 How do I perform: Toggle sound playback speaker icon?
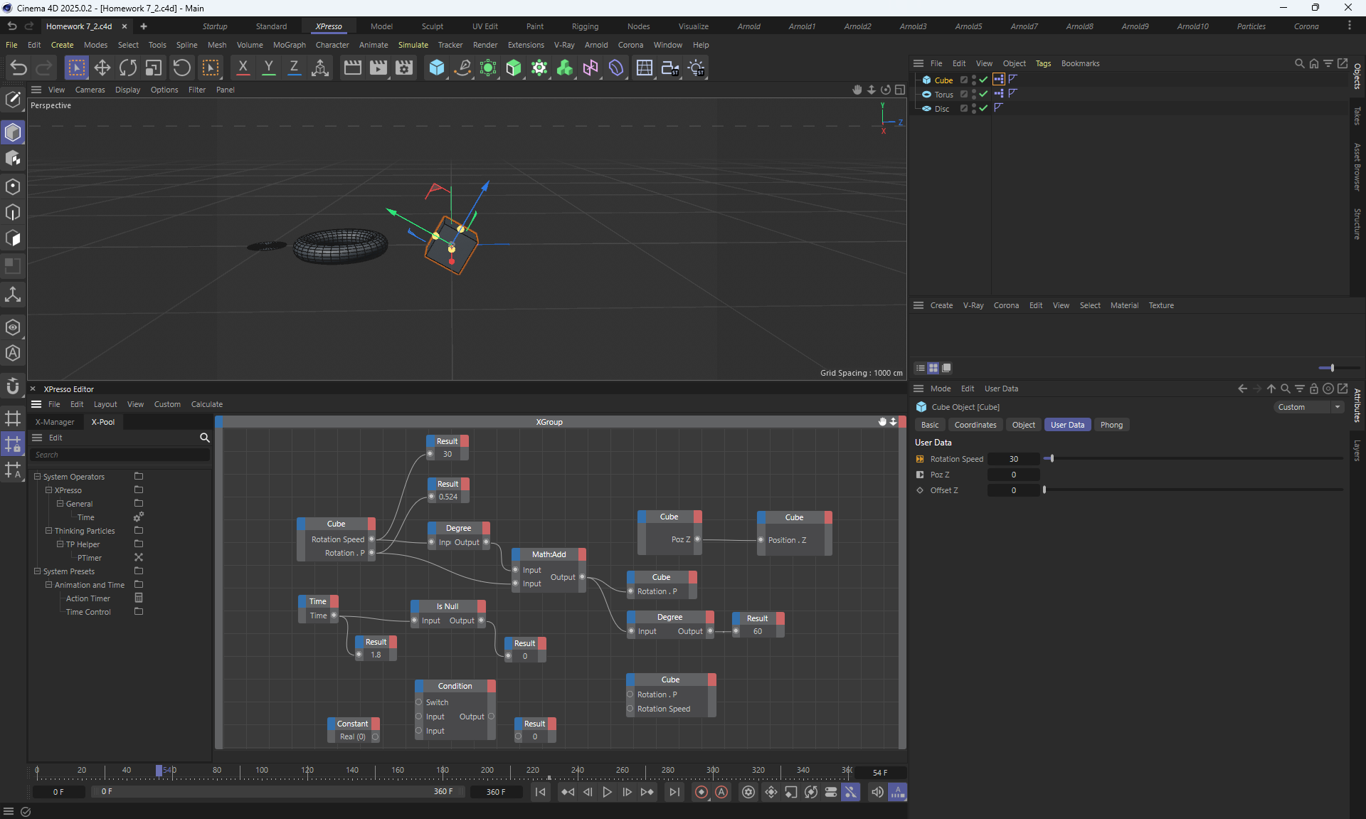tap(877, 792)
